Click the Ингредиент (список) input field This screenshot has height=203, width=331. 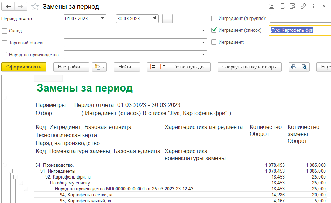(x=299, y=30)
